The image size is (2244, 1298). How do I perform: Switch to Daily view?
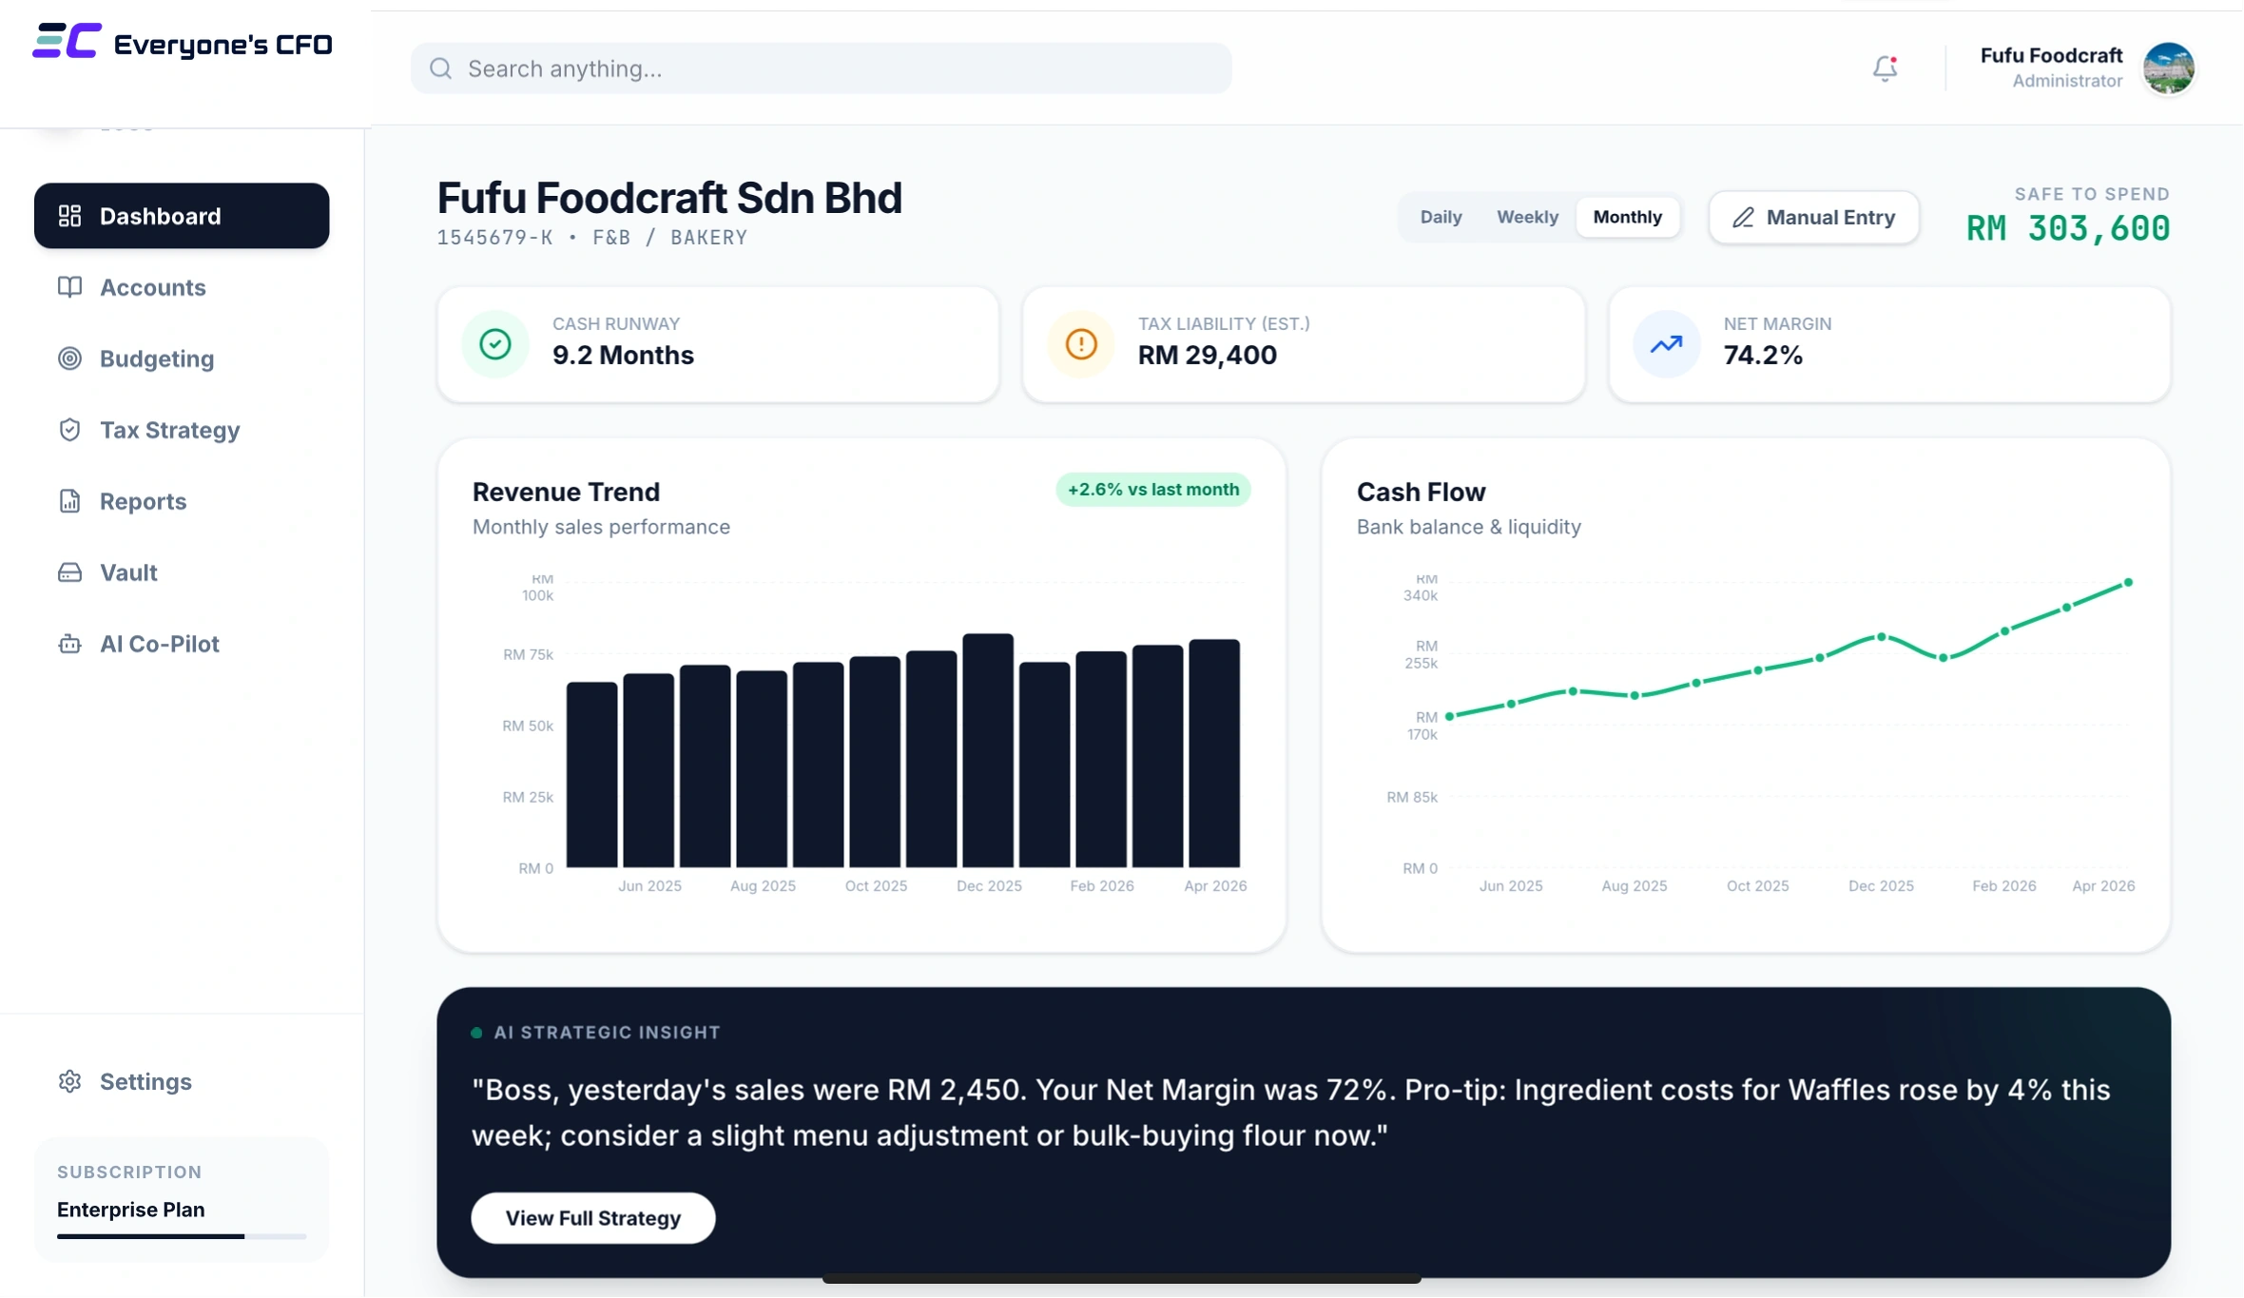pyautogui.click(x=1441, y=217)
